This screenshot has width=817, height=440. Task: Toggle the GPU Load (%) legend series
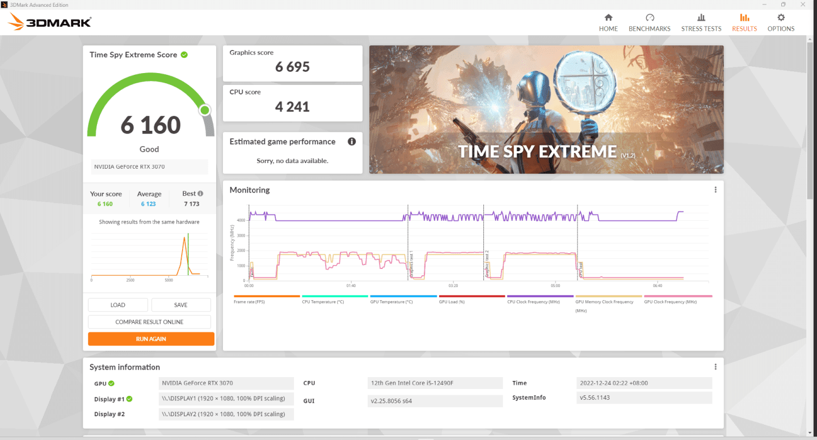(x=471, y=299)
